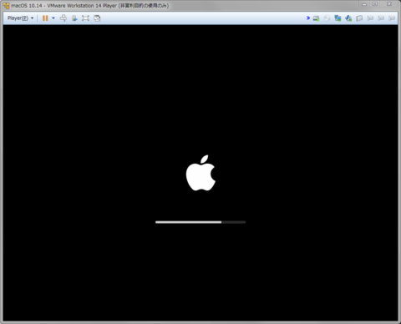Click the Apple logo on boot screen
The width and height of the screenshot is (401, 324).
[200, 173]
